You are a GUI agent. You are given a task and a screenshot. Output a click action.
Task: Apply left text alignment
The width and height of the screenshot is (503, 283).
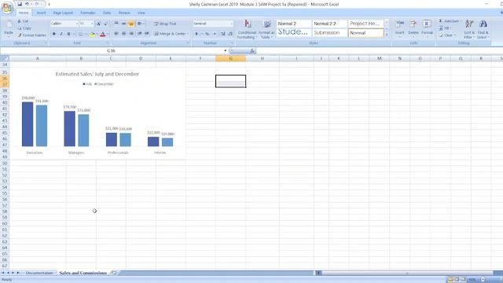coord(116,34)
